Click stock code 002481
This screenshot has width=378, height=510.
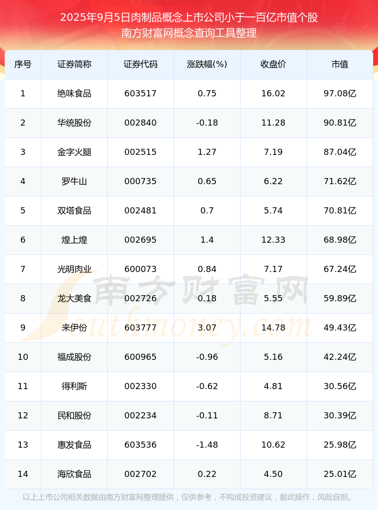point(141,211)
